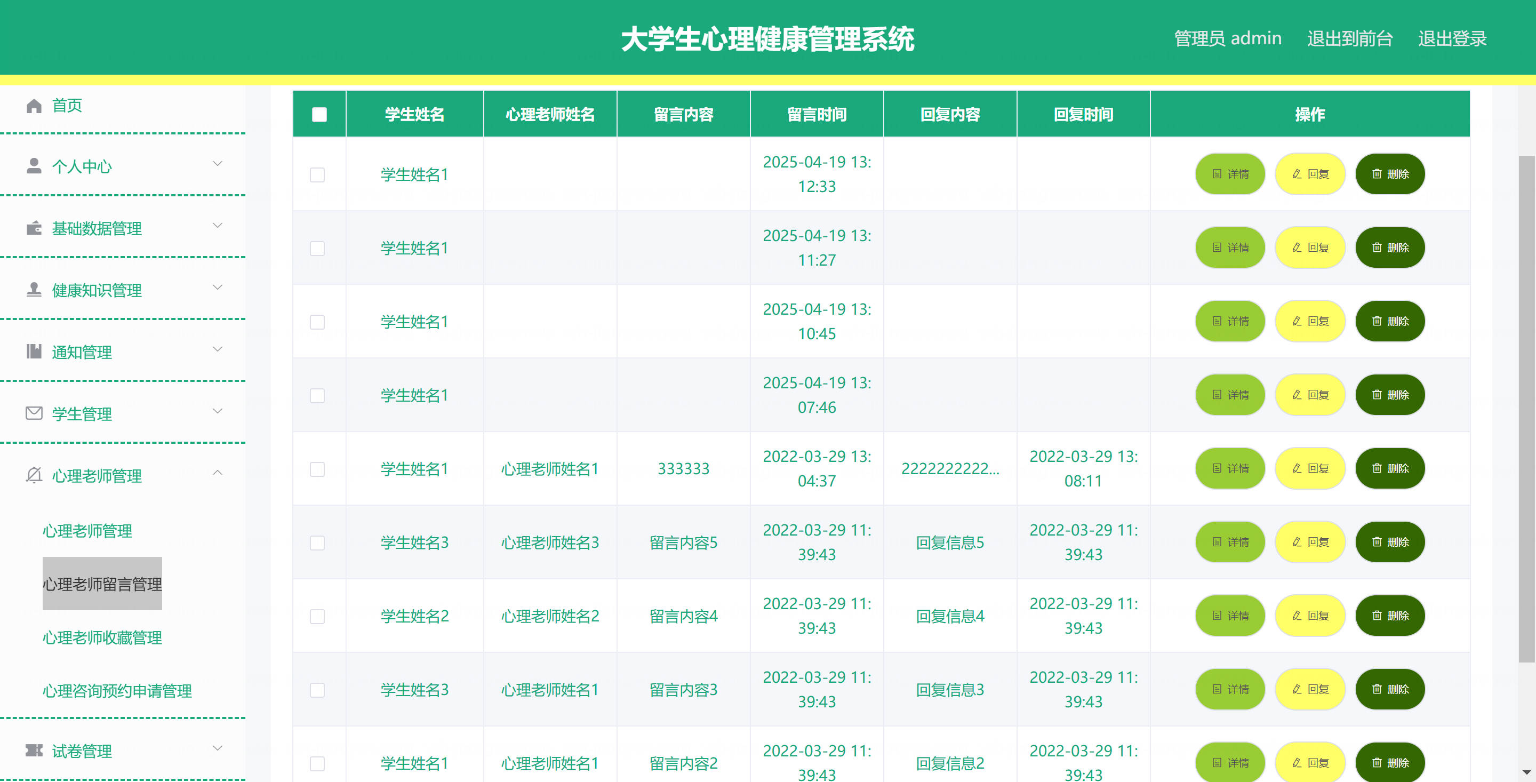Open 详情 for the 12:33 message row
Screen dimensions: 1536x782
(x=1230, y=173)
